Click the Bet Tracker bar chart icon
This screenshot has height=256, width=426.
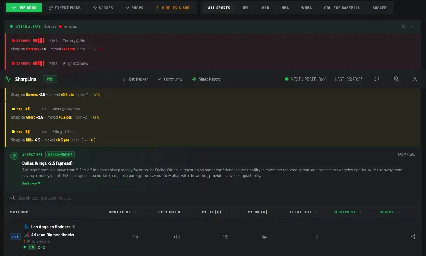(x=125, y=79)
